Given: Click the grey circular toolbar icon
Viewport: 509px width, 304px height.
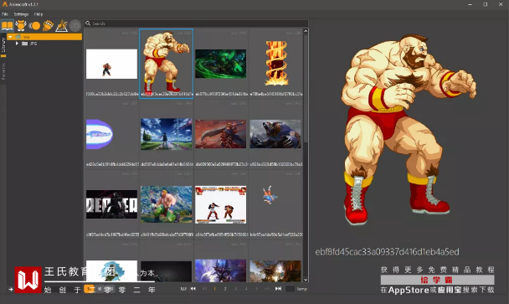Looking at the screenshot, I should coord(75,26).
